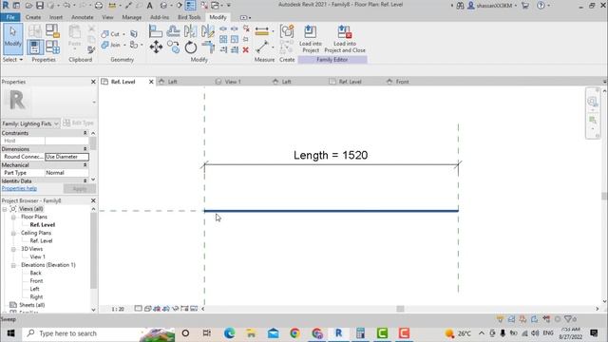This screenshot has height=342, width=608.
Task: Close the active Ref. Level view tab
Action: click(151, 82)
